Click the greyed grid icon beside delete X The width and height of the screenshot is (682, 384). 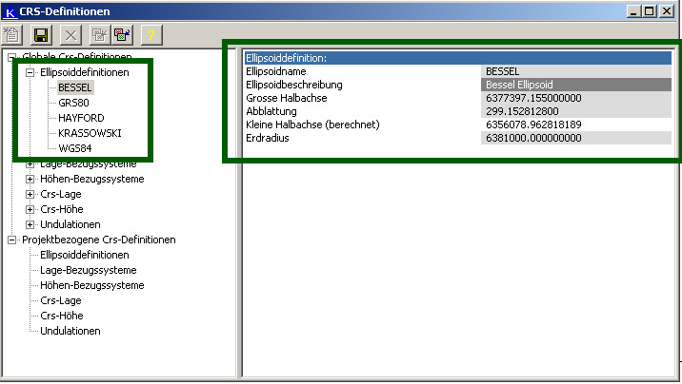tap(97, 35)
